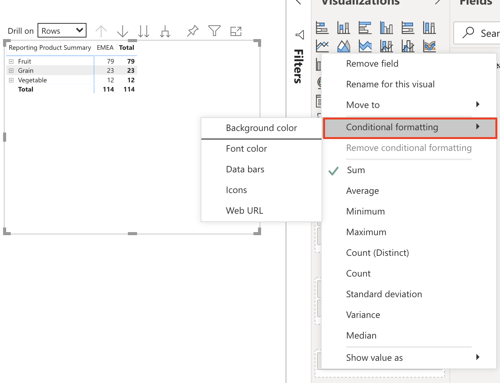Image resolution: width=500 pixels, height=383 pixels.
Task: Open visual filters funnel icon
Action: [x=214, y=31]
